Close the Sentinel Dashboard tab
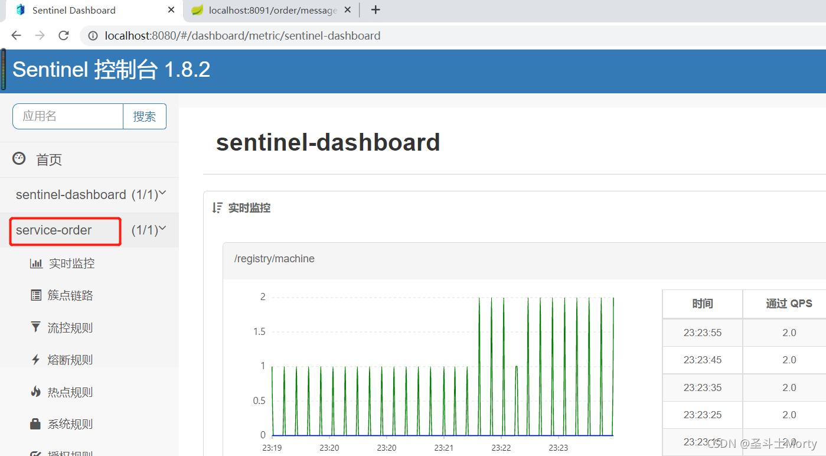This screenshot has width=826, height=456. [x=171, y=10]
